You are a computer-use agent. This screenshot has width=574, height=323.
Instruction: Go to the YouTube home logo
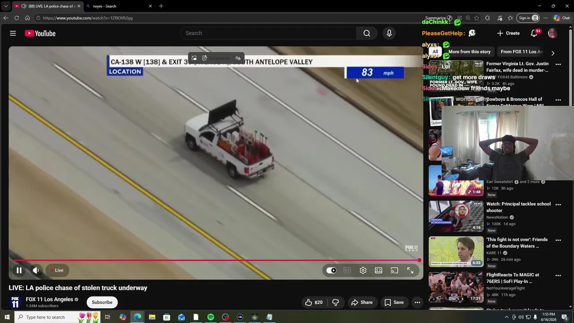coord(40,33)
